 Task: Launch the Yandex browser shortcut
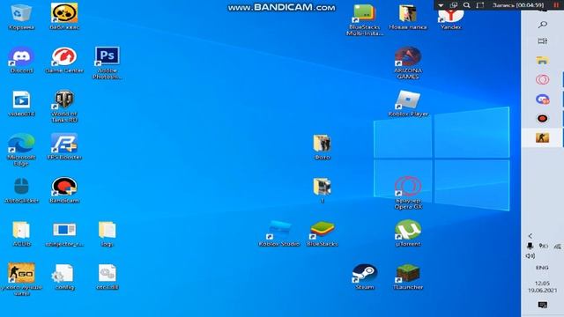450,19
